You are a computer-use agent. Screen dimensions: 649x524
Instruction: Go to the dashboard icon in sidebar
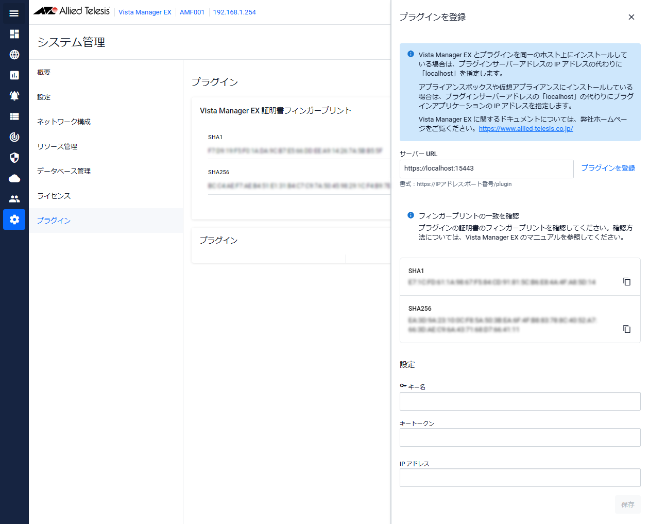click(x=14, y=34)
